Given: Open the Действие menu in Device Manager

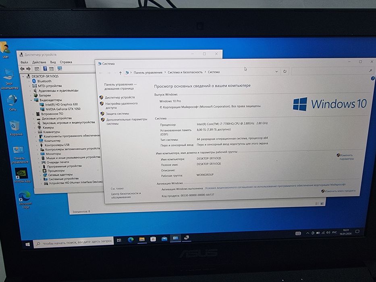Looking at the screenshot, I should coord(39,62).
